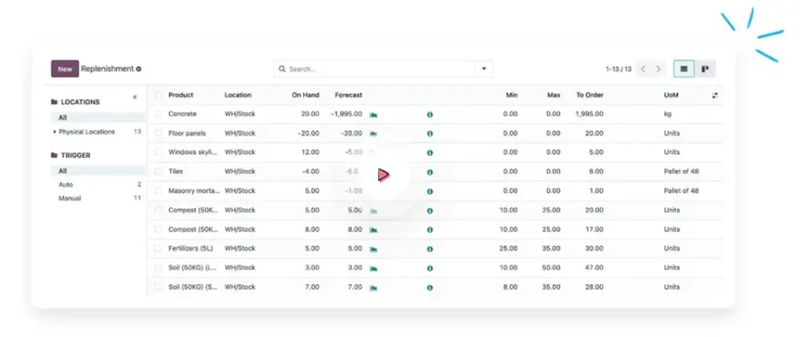Click into the Search input field
This screenshot has width=808, height=337.
click(x=378, y=69)
